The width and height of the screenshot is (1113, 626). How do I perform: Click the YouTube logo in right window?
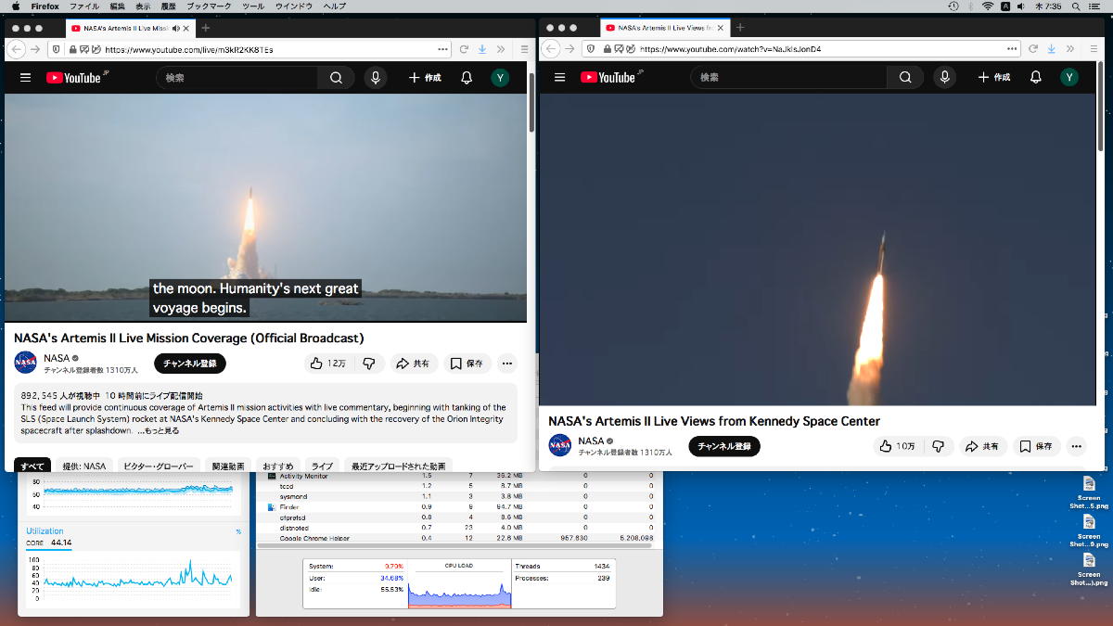610,77
